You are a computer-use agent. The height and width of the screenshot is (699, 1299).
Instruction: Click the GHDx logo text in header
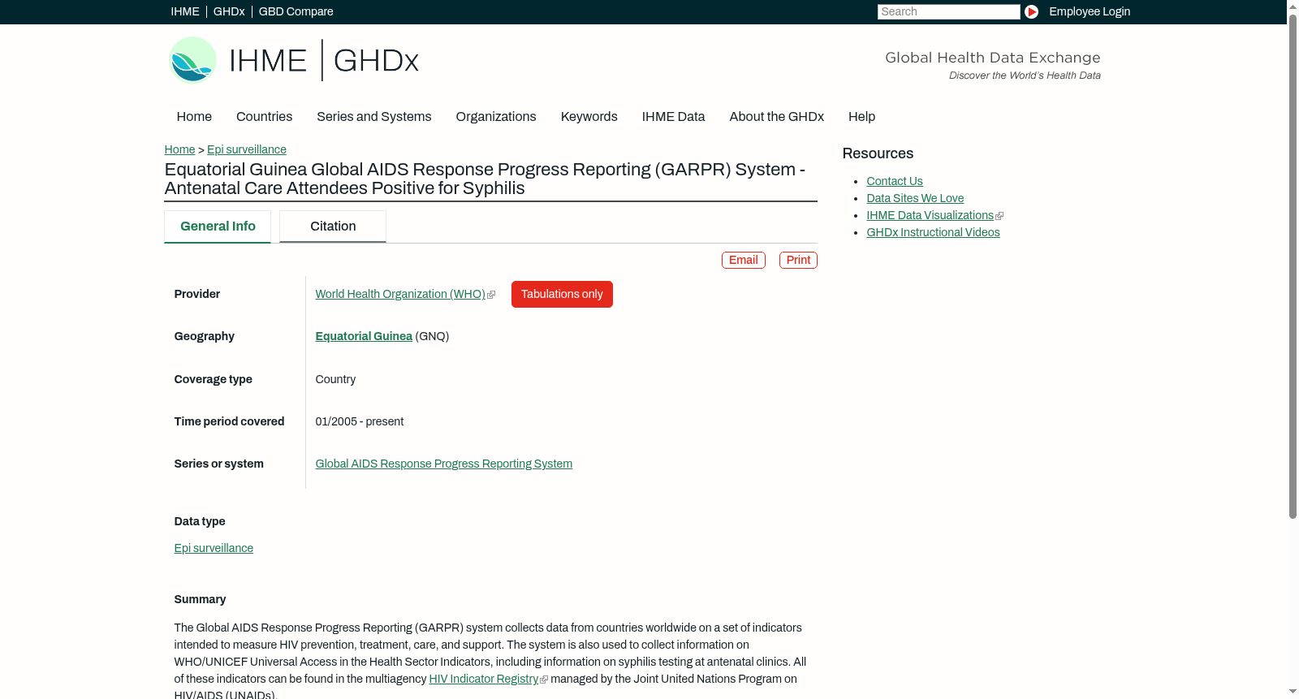pos(376,61)
